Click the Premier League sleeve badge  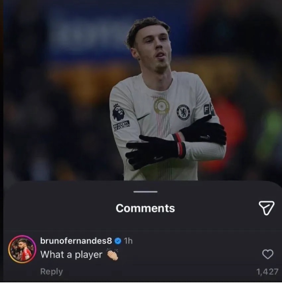(x=118, y=112)
